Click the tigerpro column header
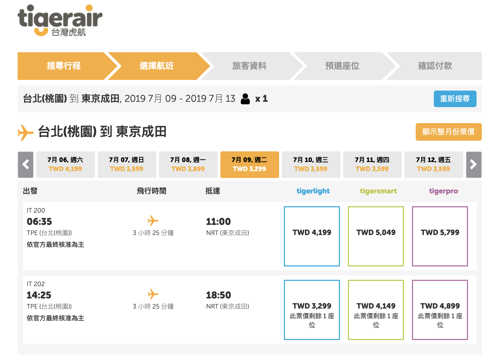 443,191
